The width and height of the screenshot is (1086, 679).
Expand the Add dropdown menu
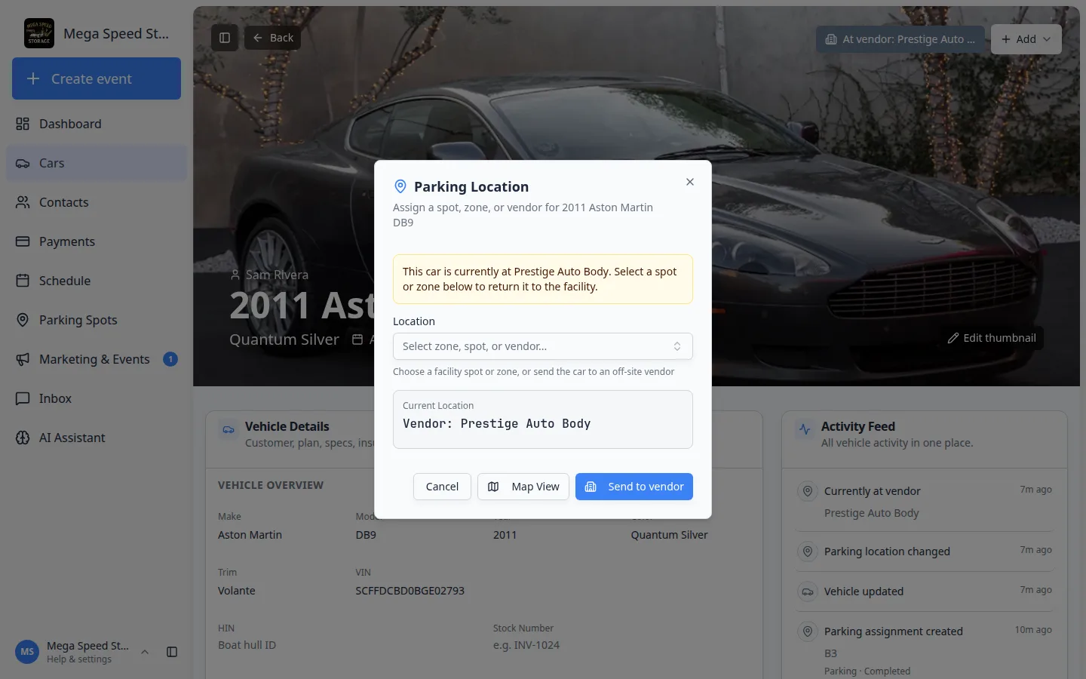(x=1026, y=39)
